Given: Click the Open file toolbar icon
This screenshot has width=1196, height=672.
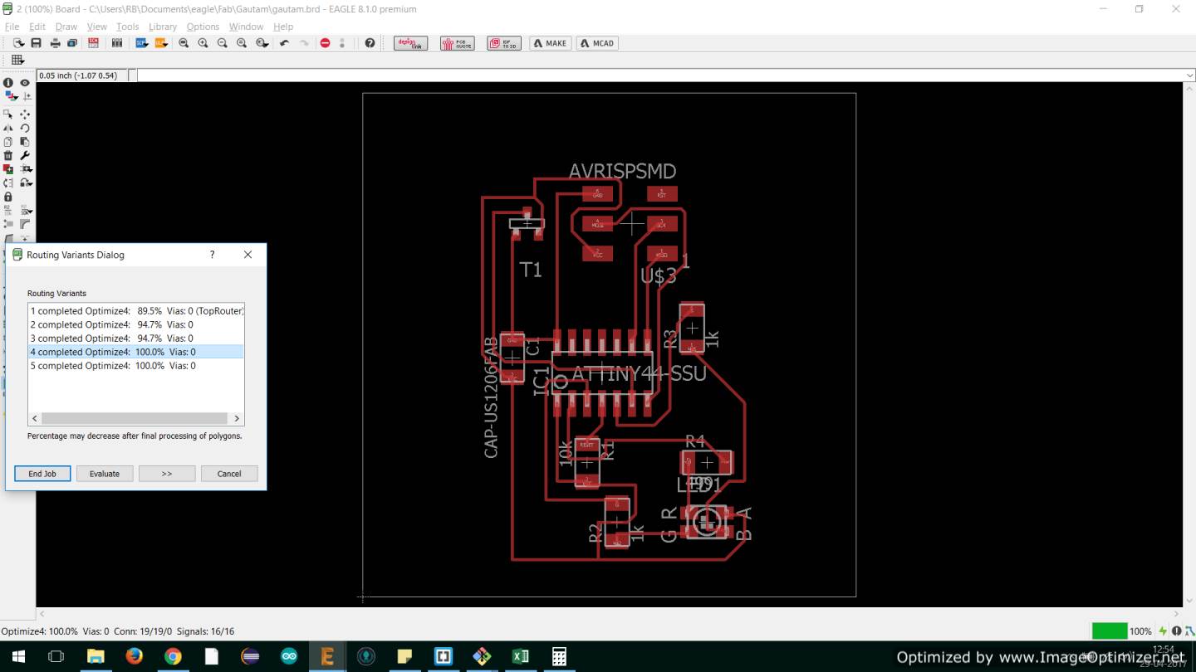Looking at the screenshot, I should click(x=18, y=43).
